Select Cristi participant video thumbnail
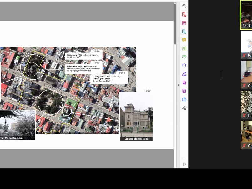 [246, 15]
